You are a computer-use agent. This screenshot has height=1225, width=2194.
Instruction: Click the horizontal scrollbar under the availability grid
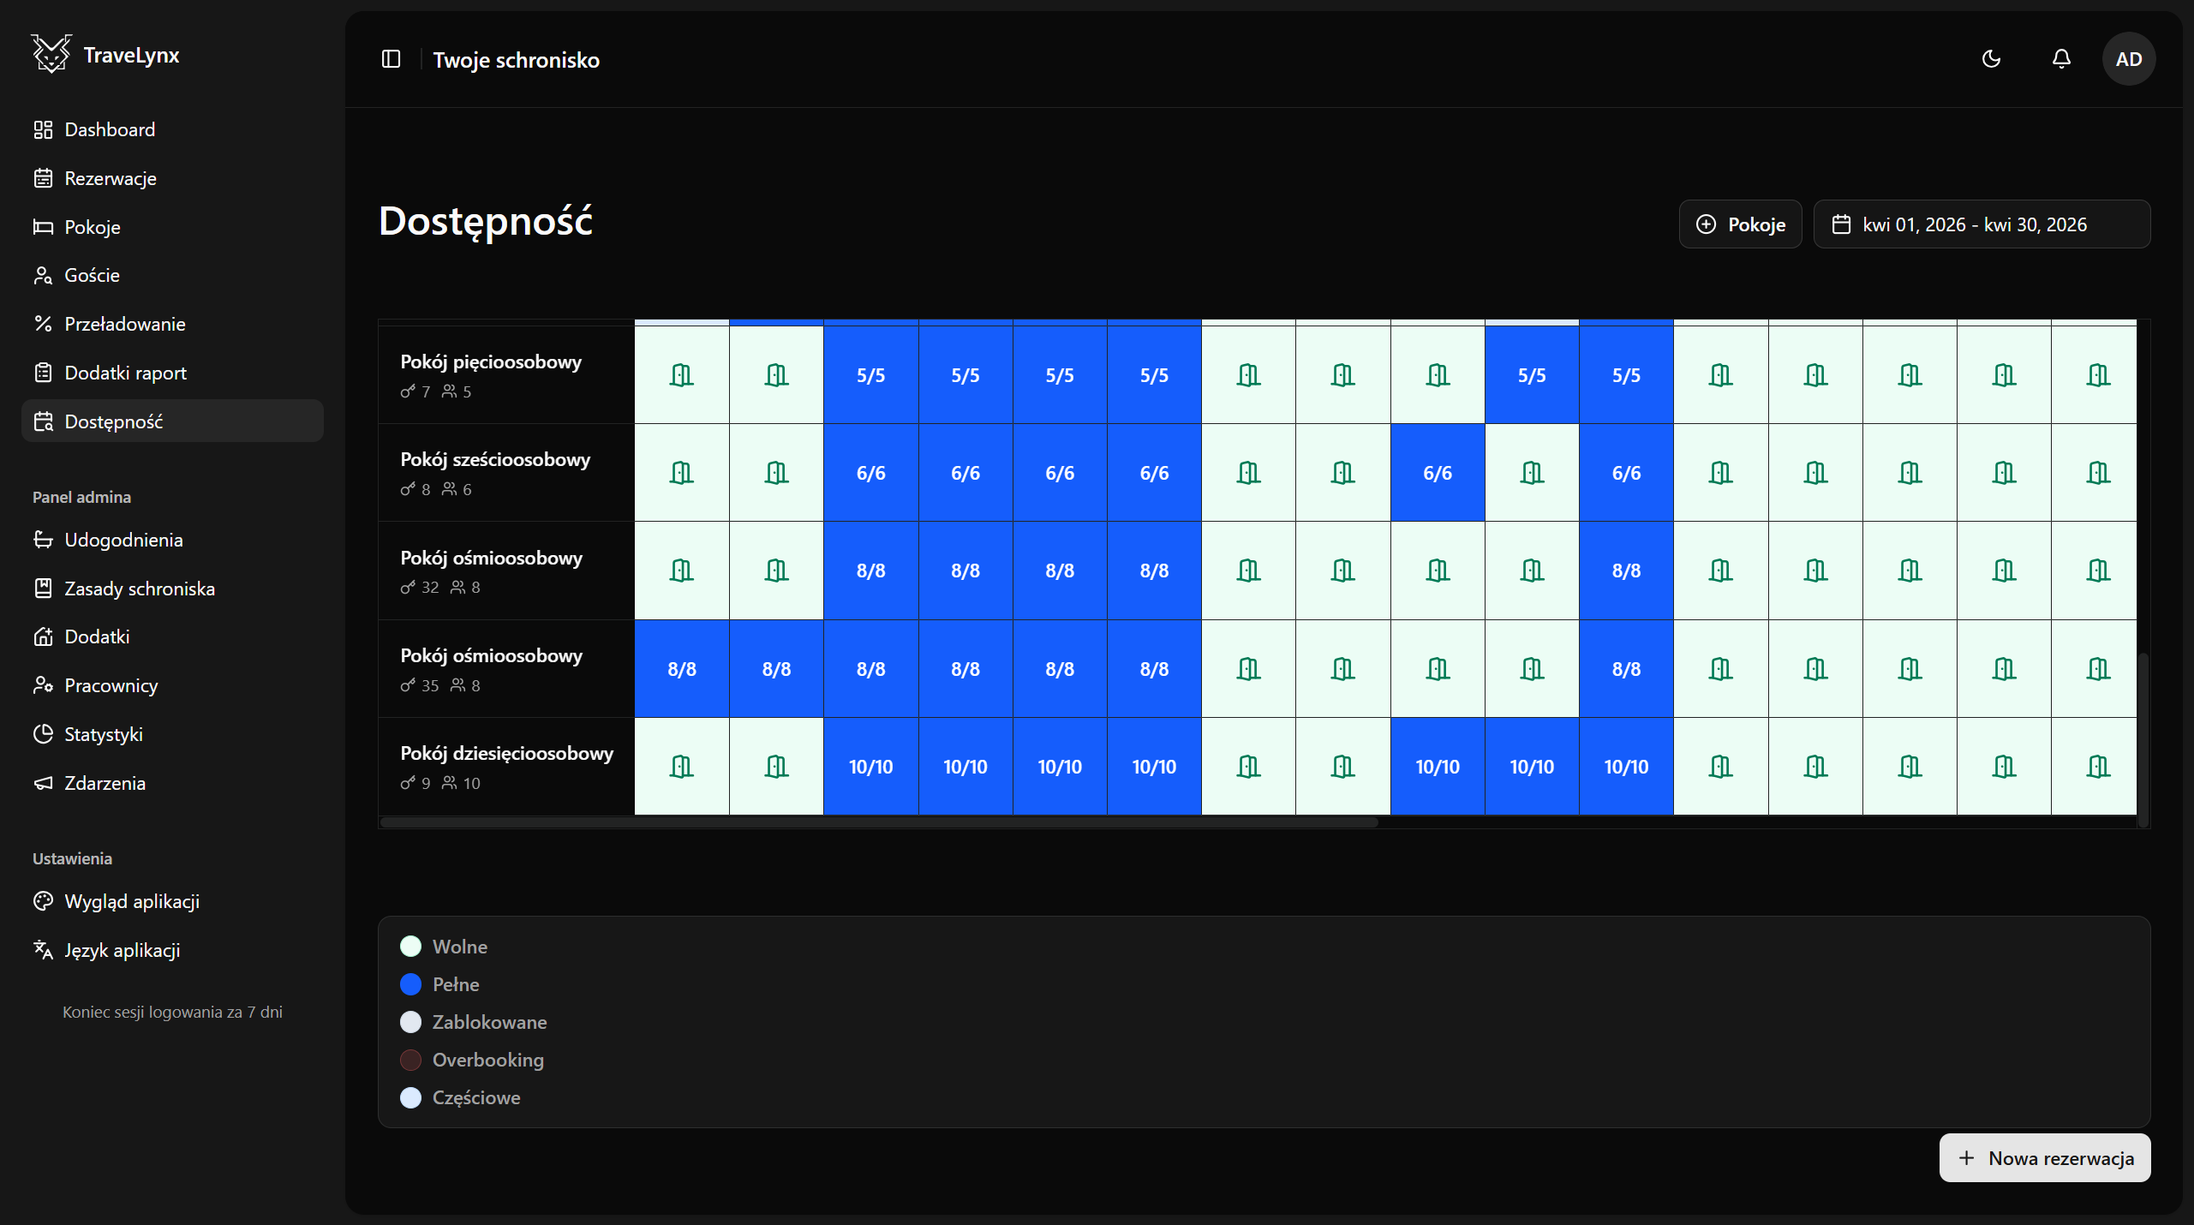click(x=879, y=822)
